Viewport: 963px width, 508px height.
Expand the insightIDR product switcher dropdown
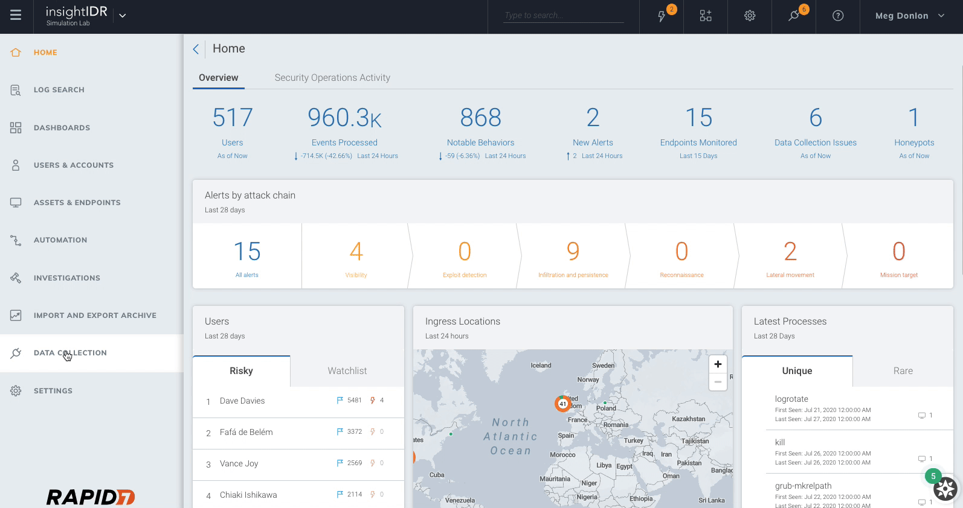123,16
